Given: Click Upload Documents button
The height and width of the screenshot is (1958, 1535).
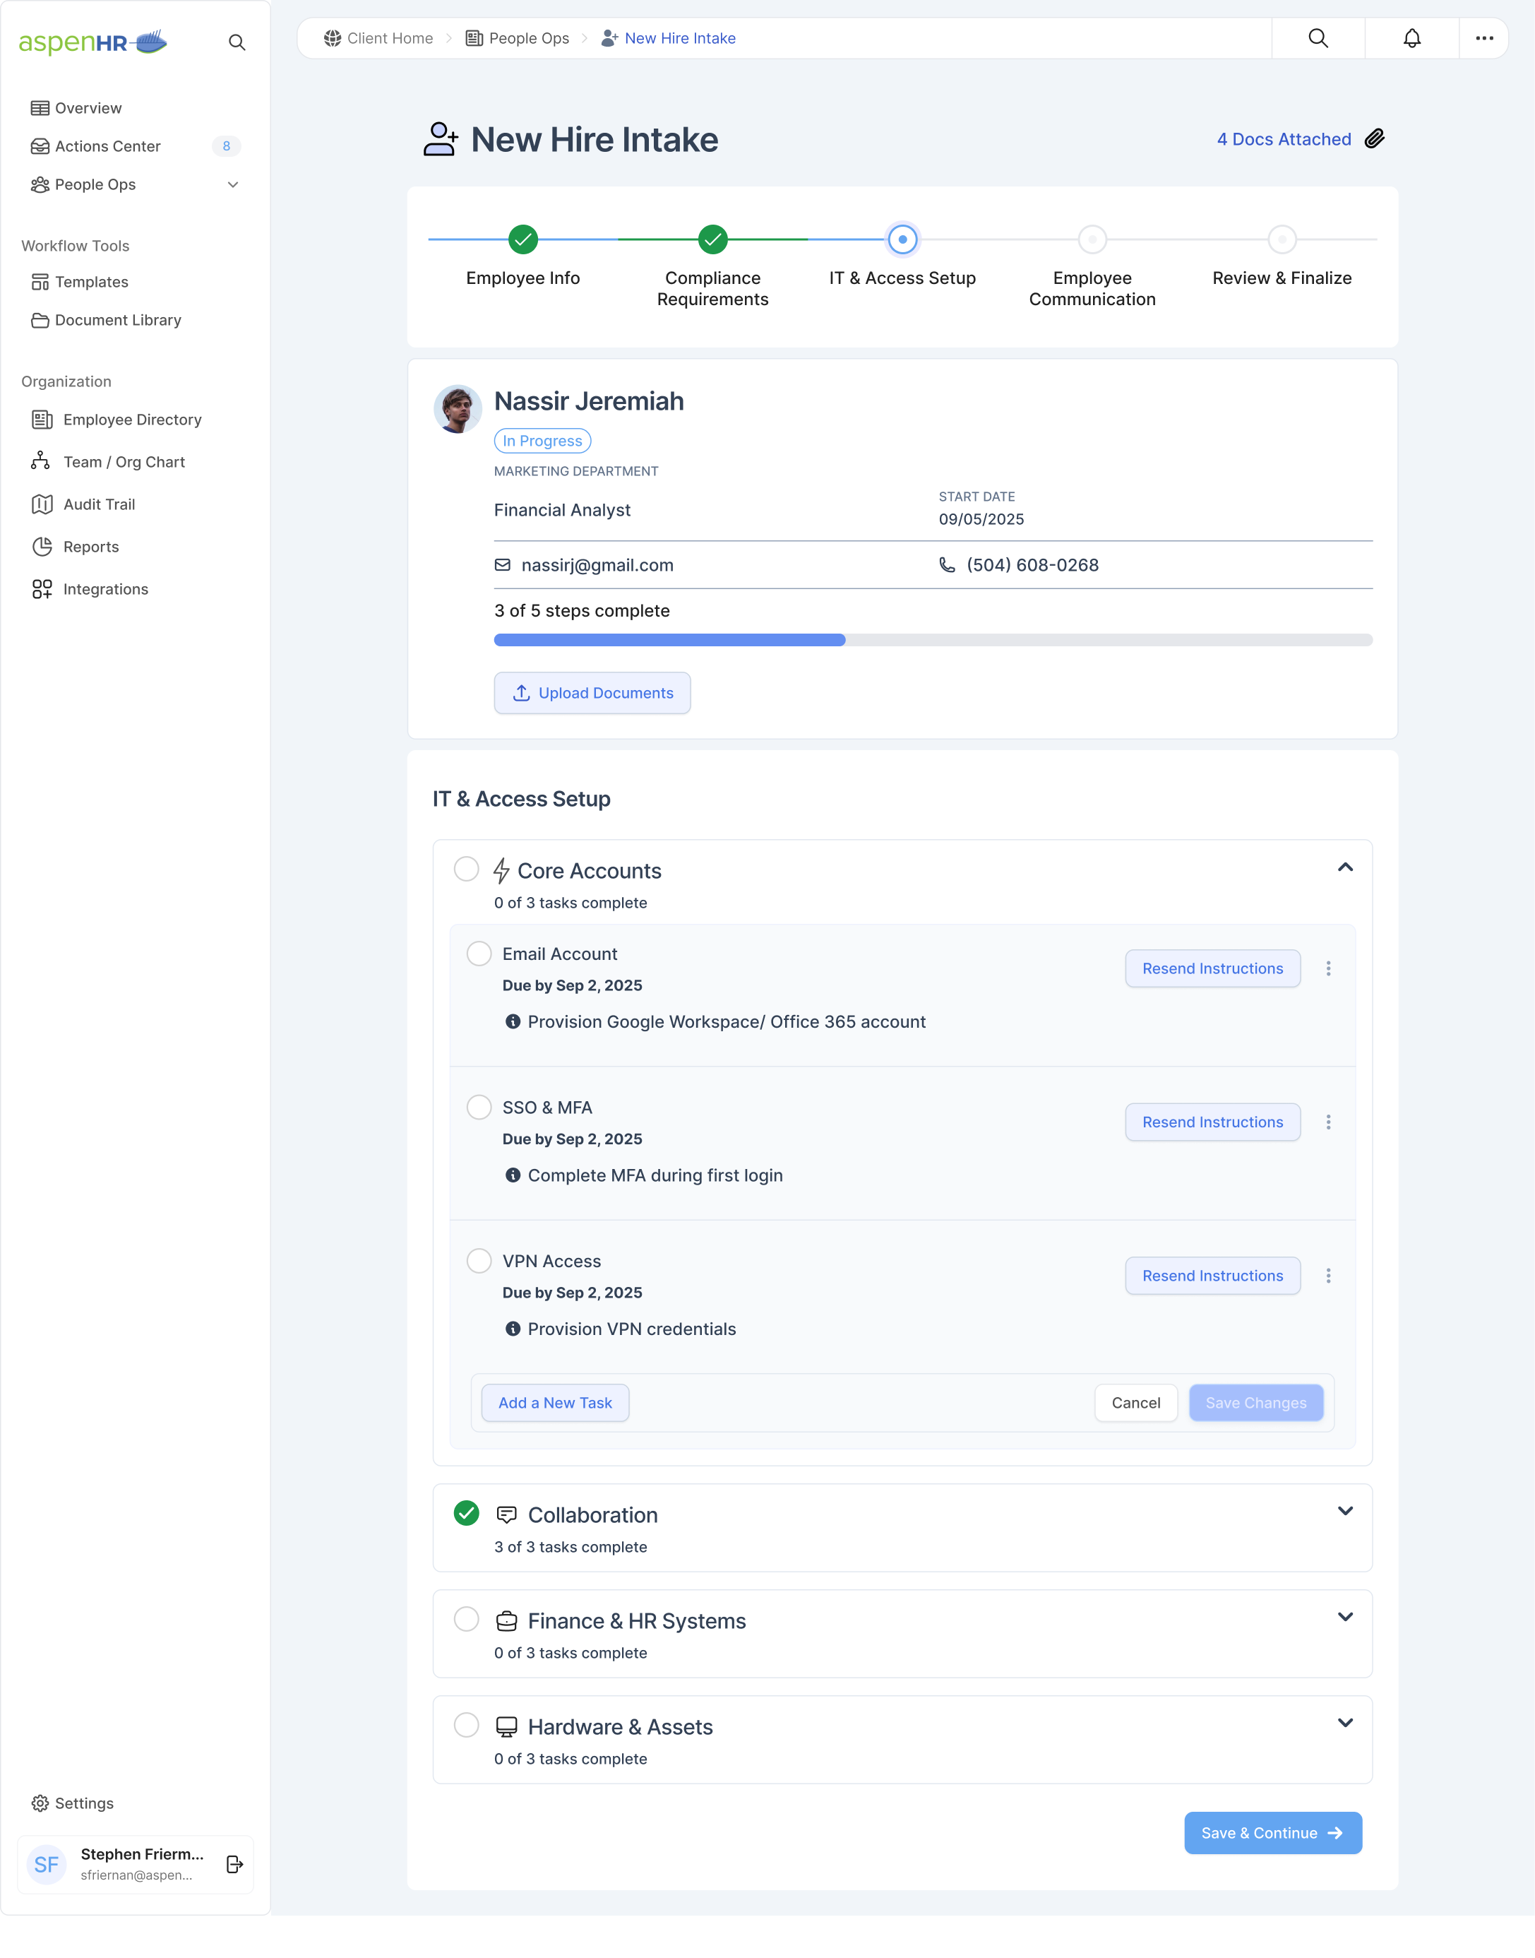Looking at the screenshot, I should pos(592,693).
